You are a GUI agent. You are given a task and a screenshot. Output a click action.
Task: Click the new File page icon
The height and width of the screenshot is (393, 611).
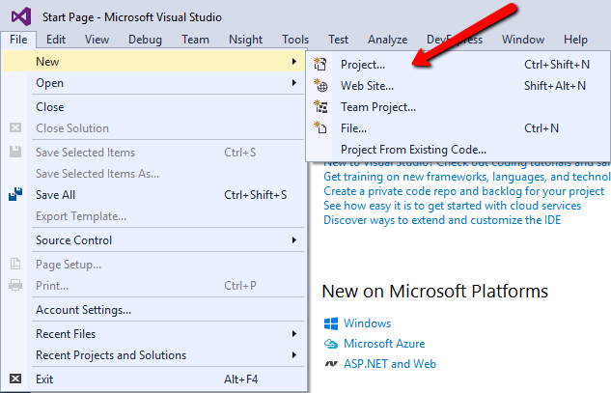[320, 127]
